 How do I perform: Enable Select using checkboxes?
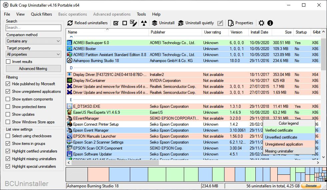point(8,136)
